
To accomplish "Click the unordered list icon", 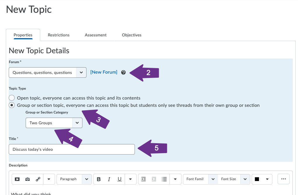I will (164, 179).
